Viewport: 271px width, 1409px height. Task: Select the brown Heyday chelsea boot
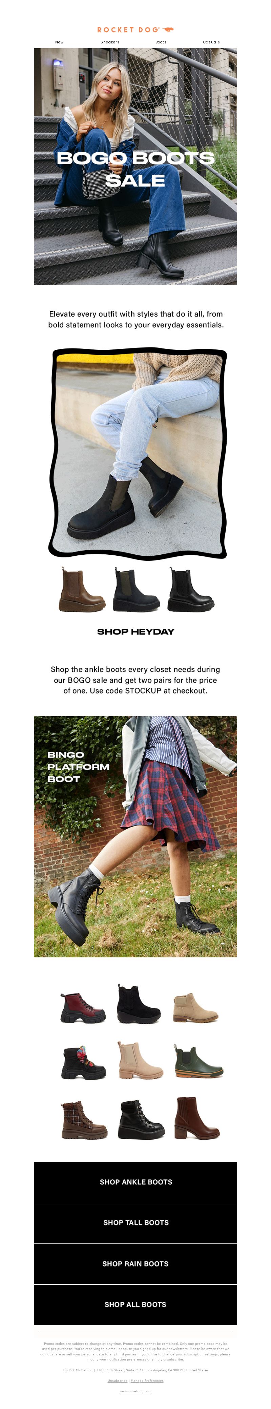tap(81, 590)
